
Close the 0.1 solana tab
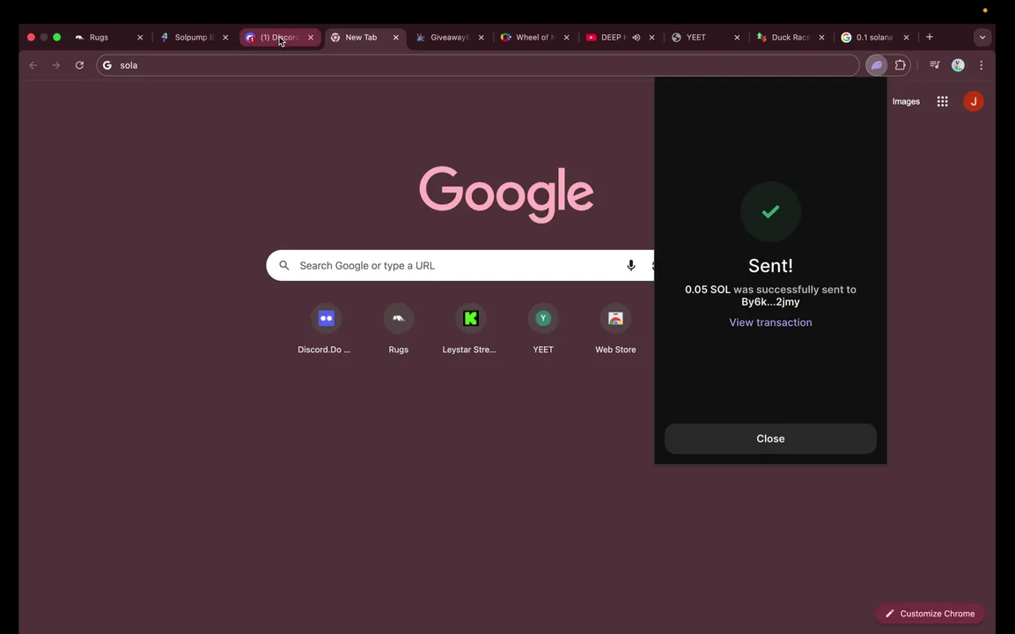pos(906,38)
